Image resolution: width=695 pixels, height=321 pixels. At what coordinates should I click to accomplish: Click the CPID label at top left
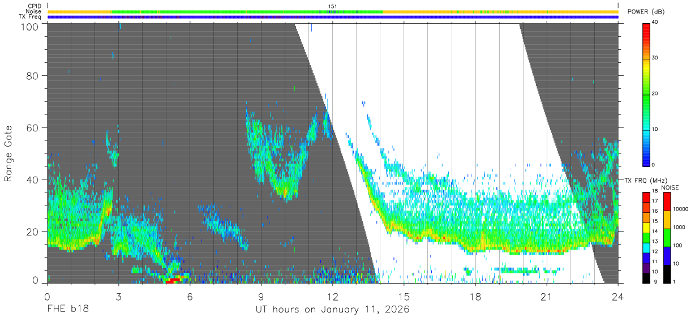point(35,6)
